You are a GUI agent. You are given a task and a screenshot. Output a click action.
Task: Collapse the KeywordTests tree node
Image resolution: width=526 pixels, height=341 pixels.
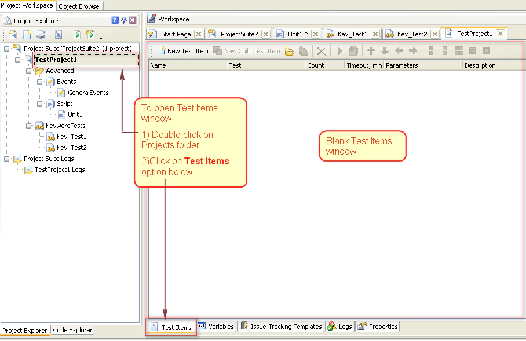click(x=29, y=126)
